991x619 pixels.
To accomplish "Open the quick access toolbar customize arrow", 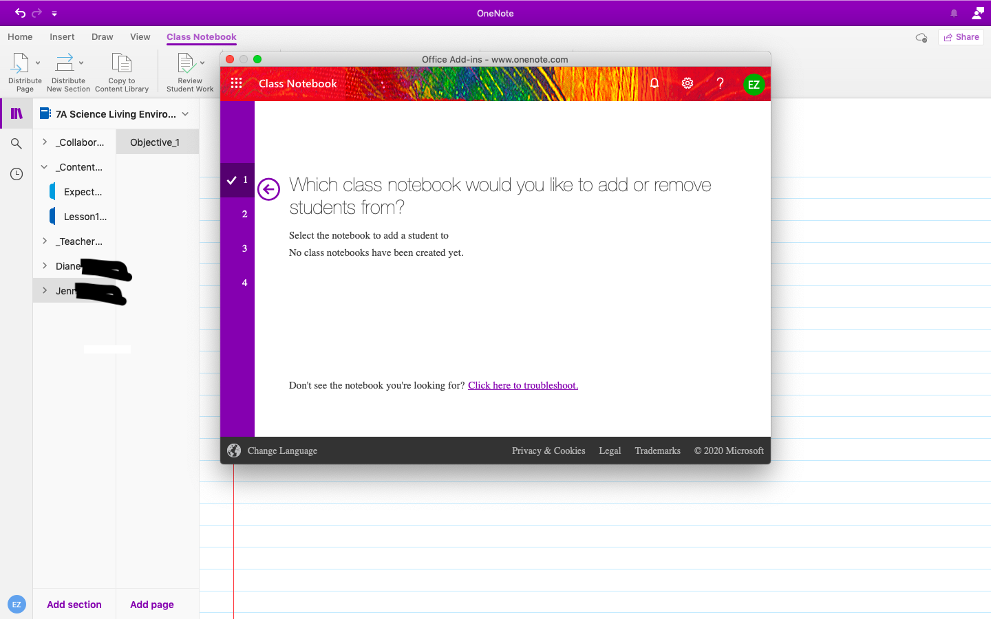I will (x=54, y=13).
